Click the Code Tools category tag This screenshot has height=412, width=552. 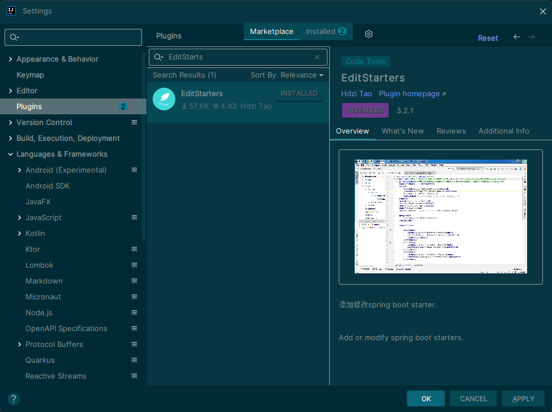point(365,61)
